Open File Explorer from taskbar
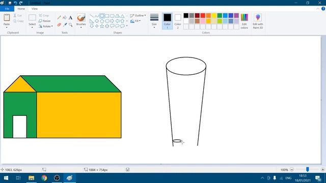Image resolution: width=326 pixels, height=183 pixels. coord(31,178)
